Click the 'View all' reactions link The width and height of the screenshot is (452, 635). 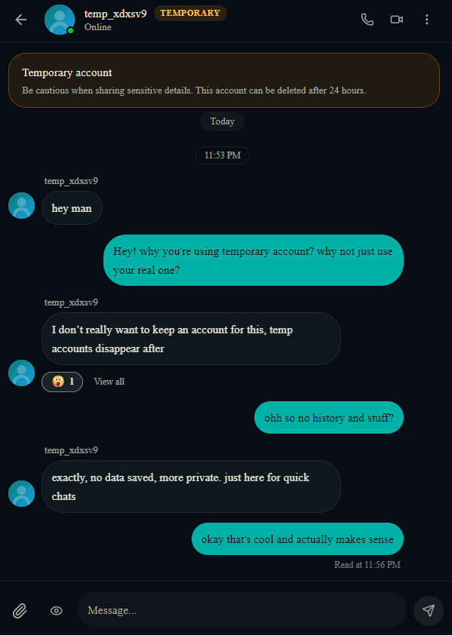coord(109,381)
